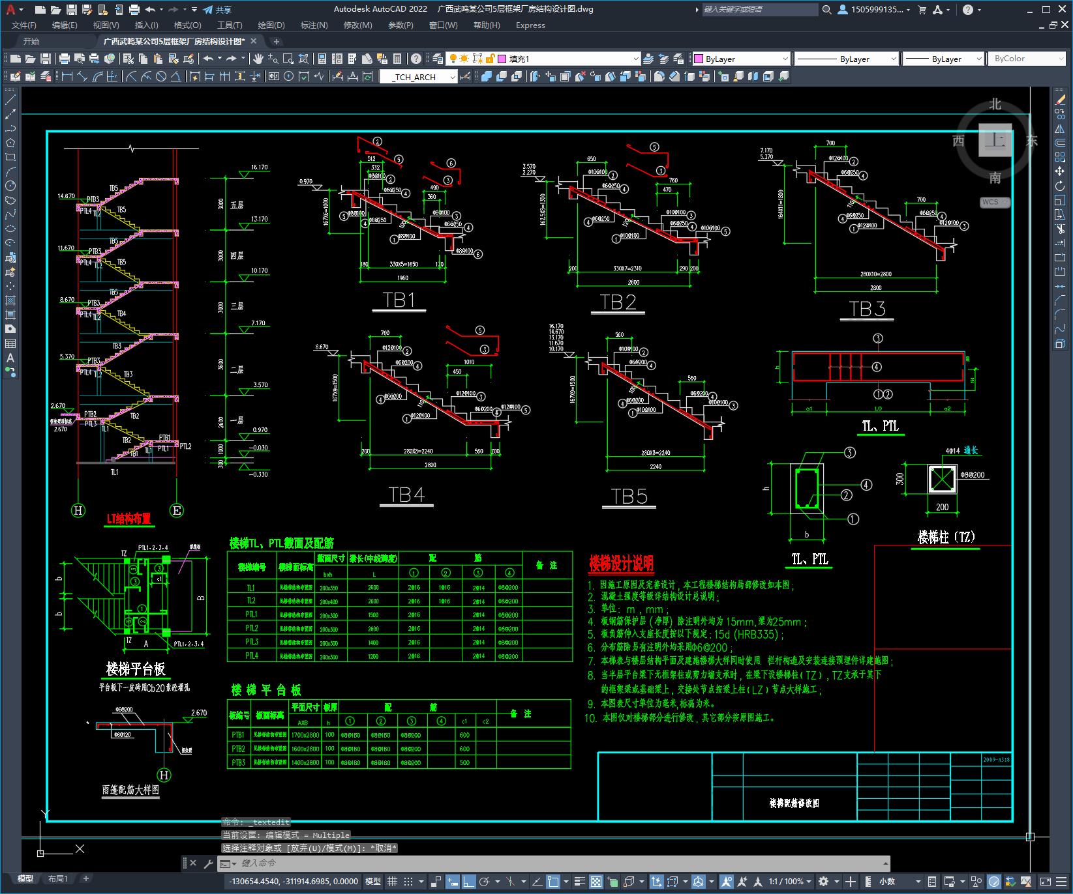This screenshot has height=894, width=1073.
Task: Click the Help question mark toolbar icon
Action: 416,59
